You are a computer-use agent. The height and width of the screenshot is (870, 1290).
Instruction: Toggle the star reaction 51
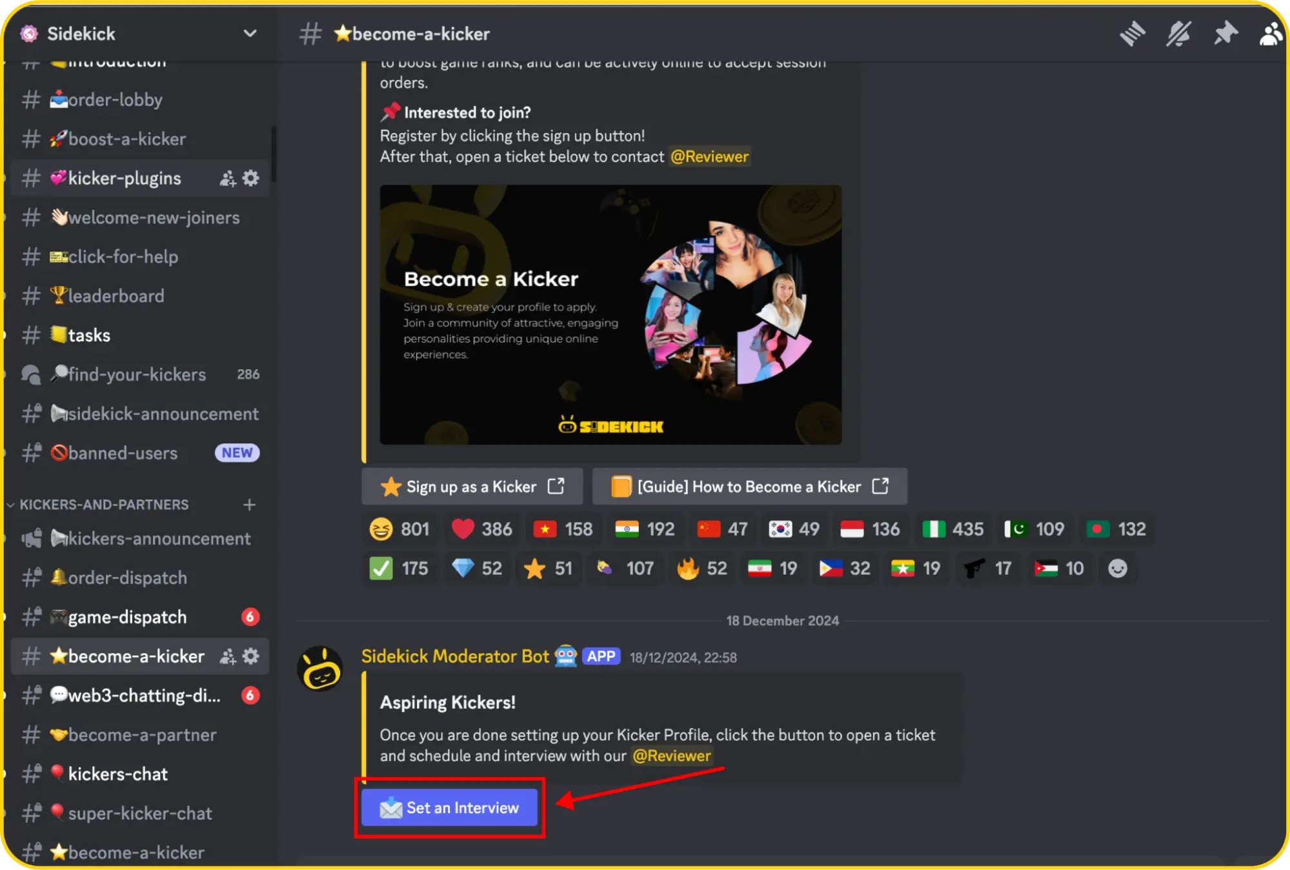(x=549, y=569)
